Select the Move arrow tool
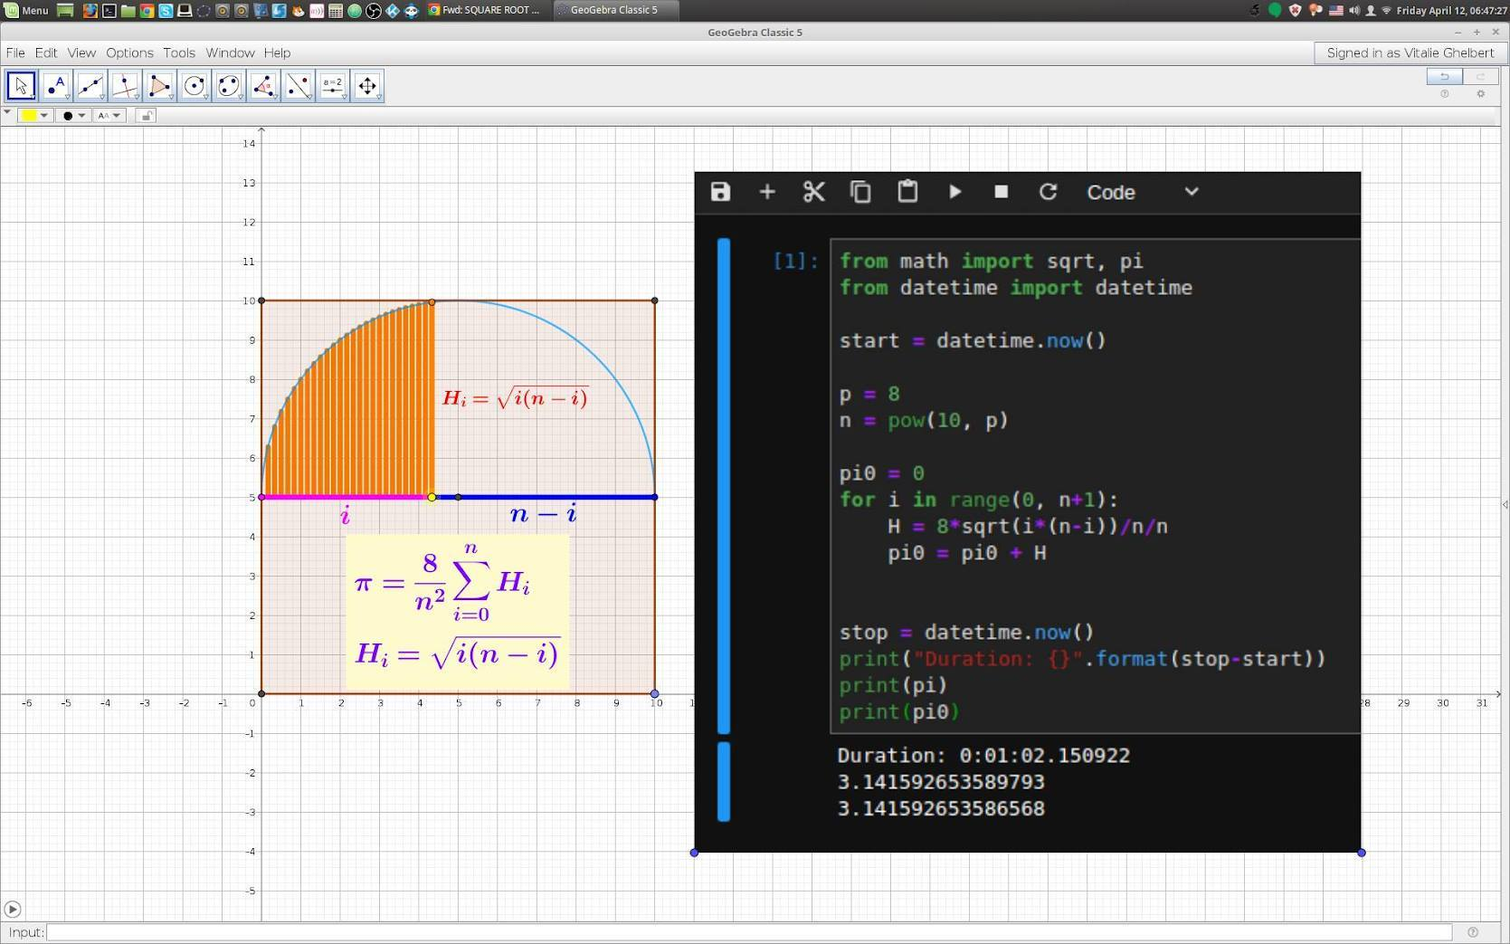Screen dimensions: 1510x944 (x=22, y=86)
